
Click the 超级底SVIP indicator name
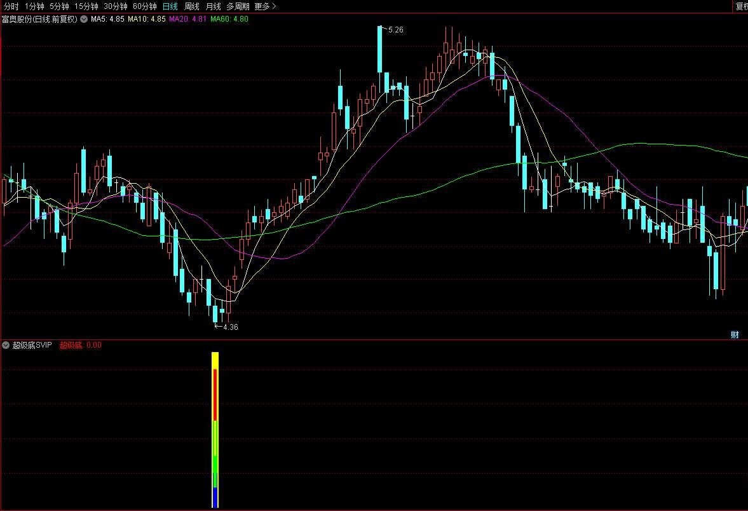click(32, 345)
